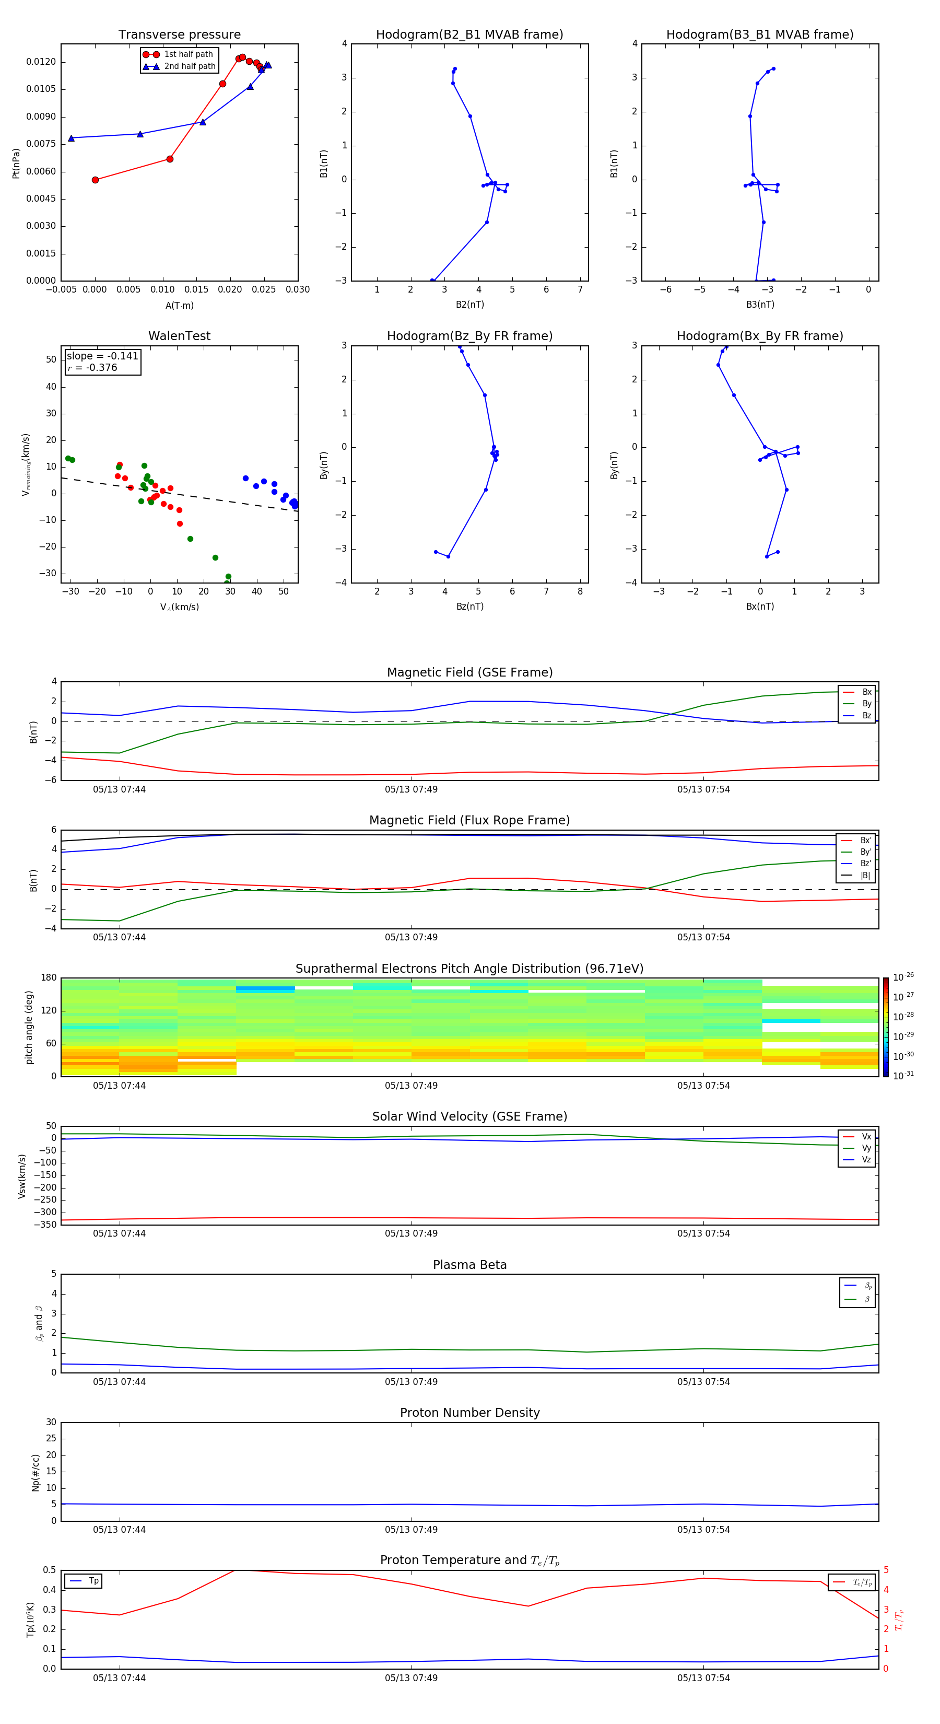The image size is (940, 1724).
Task: Click the Suprathermal Electrons Pitch Angle title
Action: pyautogui.click(x=469, y=969)
